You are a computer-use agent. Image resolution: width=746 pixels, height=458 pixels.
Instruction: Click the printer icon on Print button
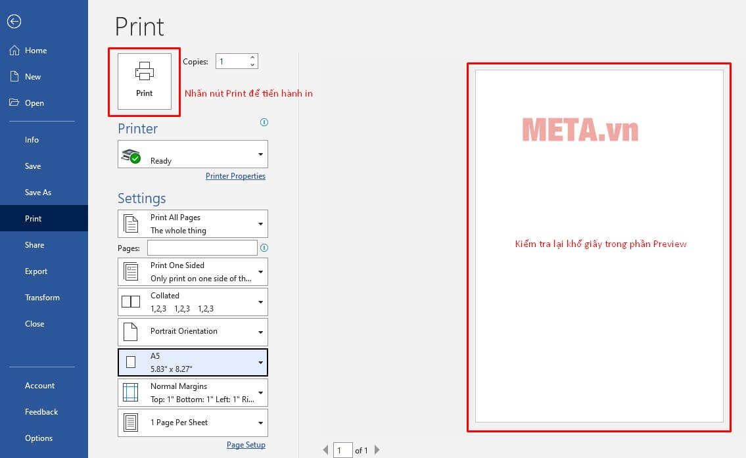coord(144,72)
